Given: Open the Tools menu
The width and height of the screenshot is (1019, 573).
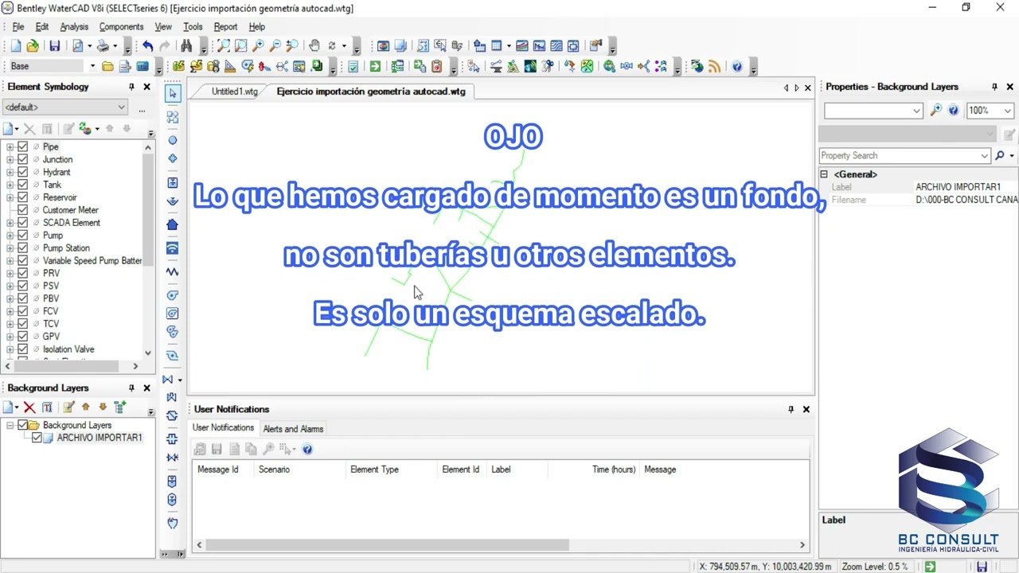Looking at the screenshot, I should 193,27.
